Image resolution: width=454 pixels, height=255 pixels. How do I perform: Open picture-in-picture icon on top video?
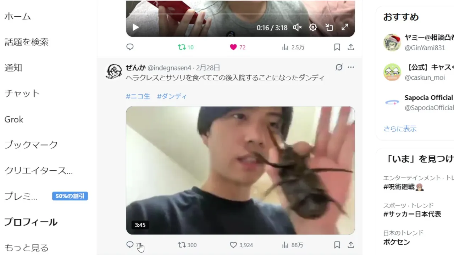tap(329, 27)
